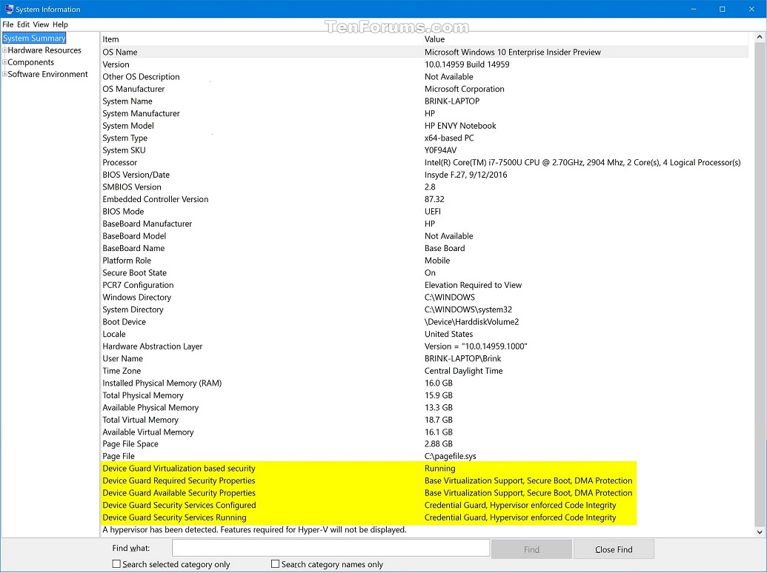Click the Value column header
This screenshot has height=573, width=767.
585,39
